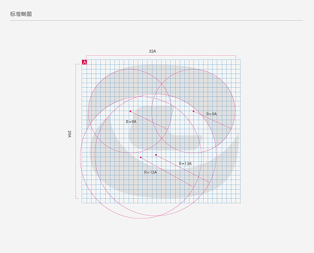Click the upper-right R=13A label
Viewport: 314px width, 253px height.
(x=185, y=163)
